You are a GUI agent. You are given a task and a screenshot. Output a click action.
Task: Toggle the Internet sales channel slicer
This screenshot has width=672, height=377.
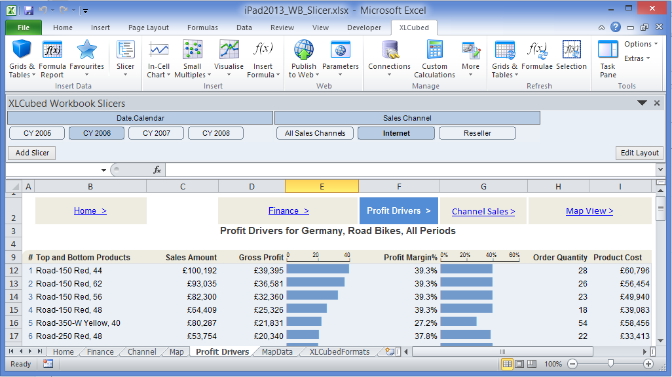(396, 133)
